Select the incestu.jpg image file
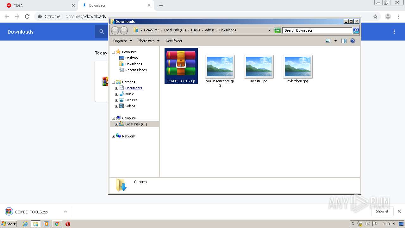405x228 pixels. pos(259,69)
